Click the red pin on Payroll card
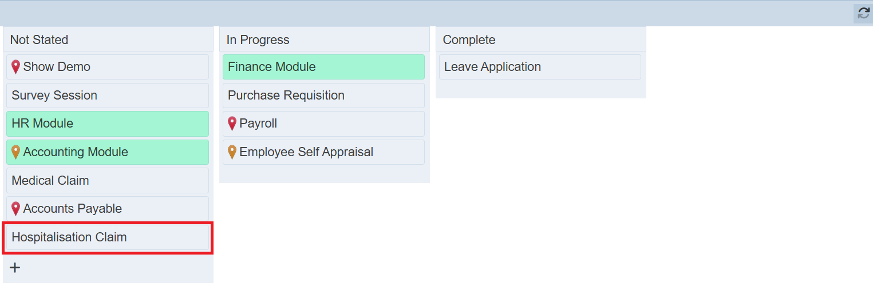 [232, 124]
